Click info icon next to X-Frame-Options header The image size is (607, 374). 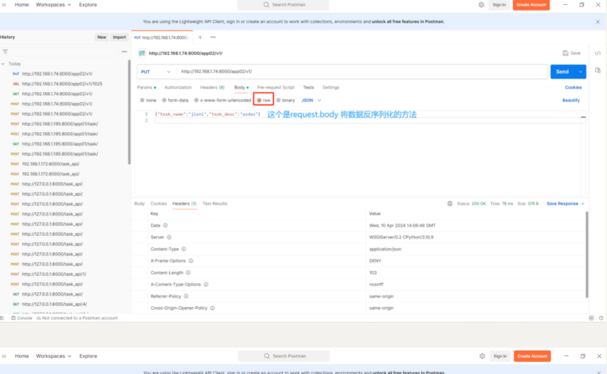coord(191,260)
